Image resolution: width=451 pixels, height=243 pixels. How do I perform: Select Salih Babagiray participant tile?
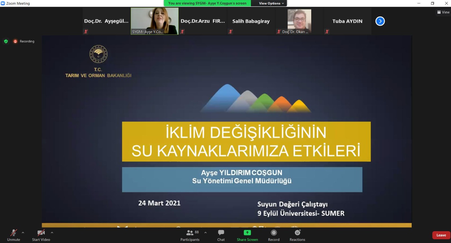(251, 21)
